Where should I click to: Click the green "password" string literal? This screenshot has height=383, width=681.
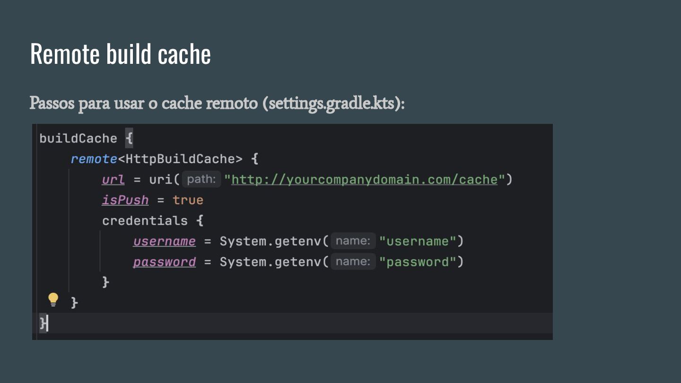click(417, 261)
